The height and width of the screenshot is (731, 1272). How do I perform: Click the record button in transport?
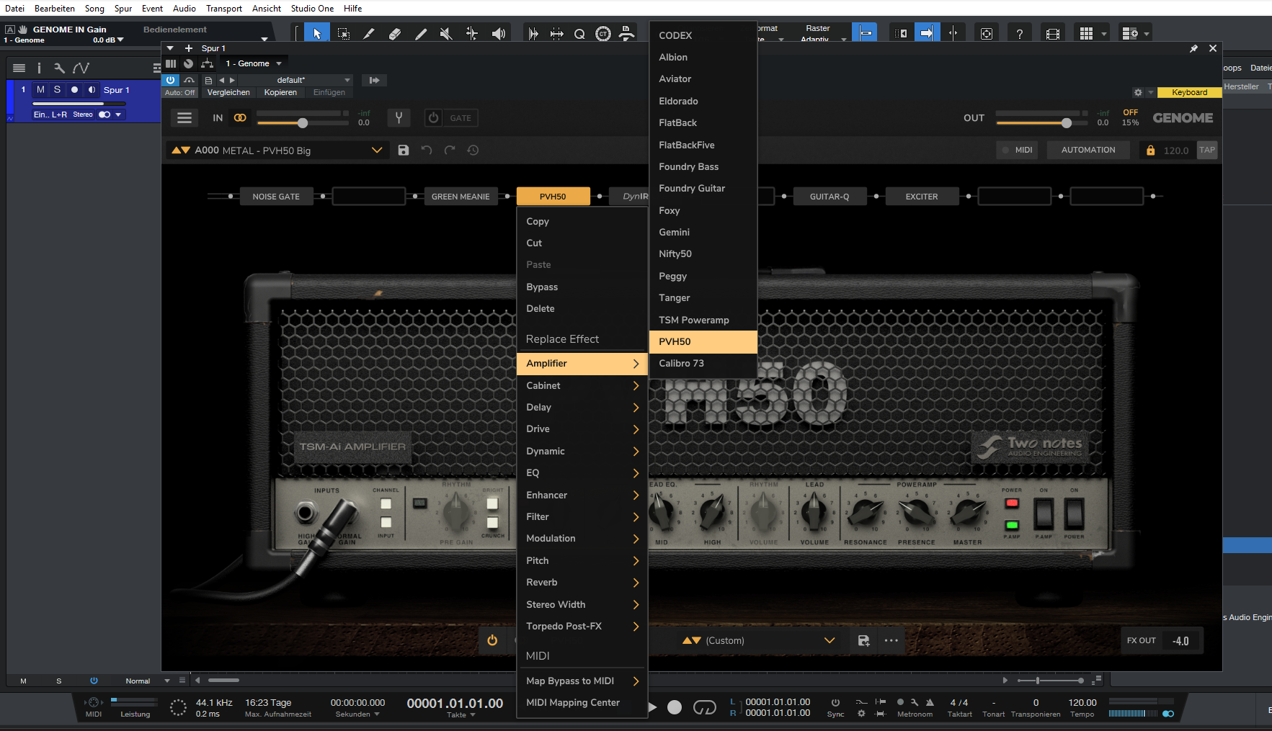pyautogui.click(x=675, y=708)
